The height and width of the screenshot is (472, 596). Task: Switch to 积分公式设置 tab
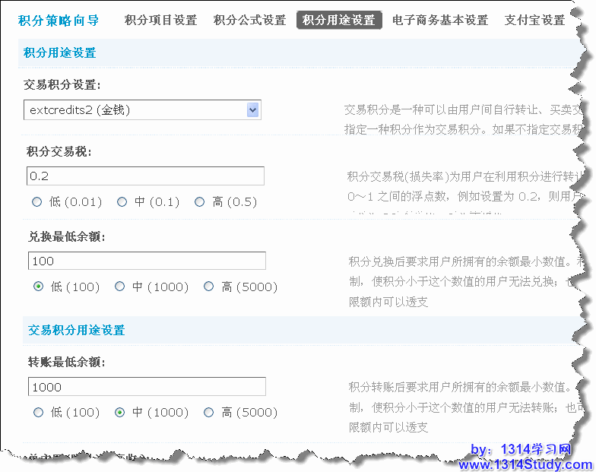[x=249, y=21]
